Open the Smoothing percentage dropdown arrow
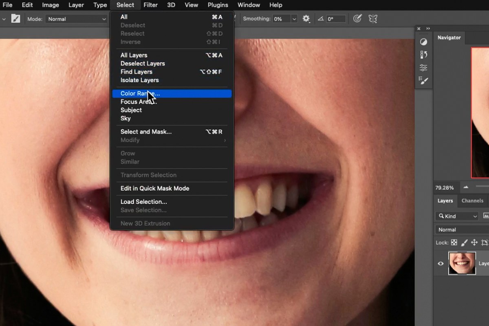This screenshot has width=489, height=326. [294, 19]
